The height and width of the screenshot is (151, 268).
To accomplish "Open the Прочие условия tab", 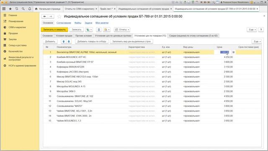I will point(84,36).
